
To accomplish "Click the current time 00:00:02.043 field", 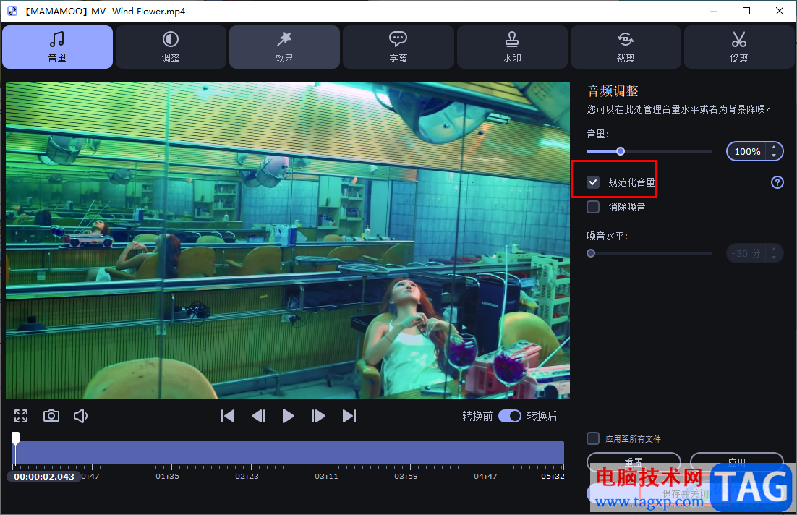I will (43, 477).
